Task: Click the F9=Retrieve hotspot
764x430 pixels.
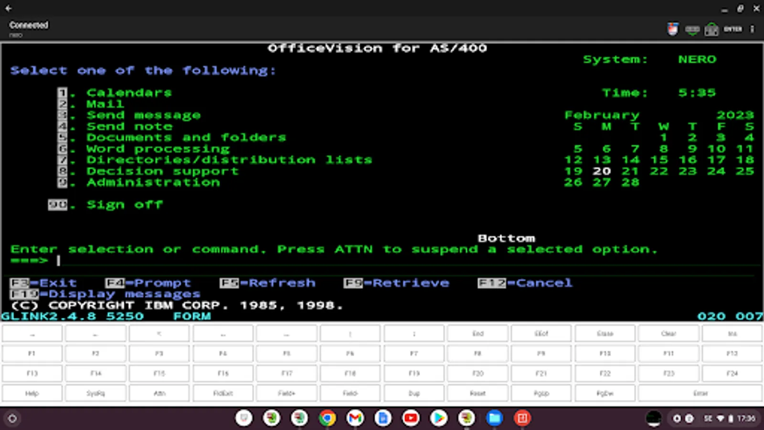Action: point(396,283)
